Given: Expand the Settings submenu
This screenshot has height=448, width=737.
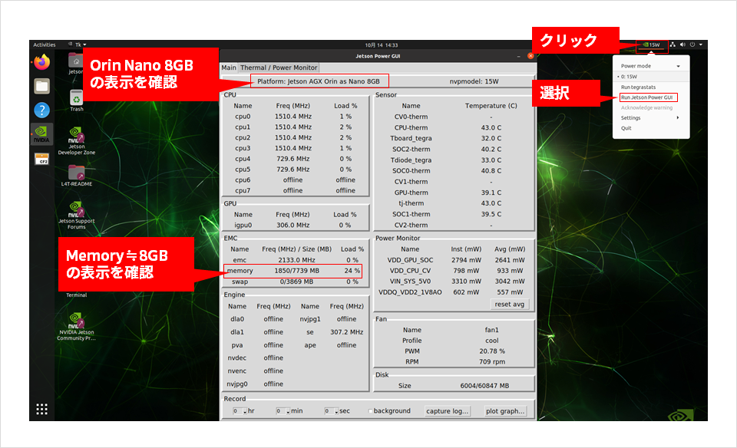Looking at the screenshot, I should coord(650,118).
